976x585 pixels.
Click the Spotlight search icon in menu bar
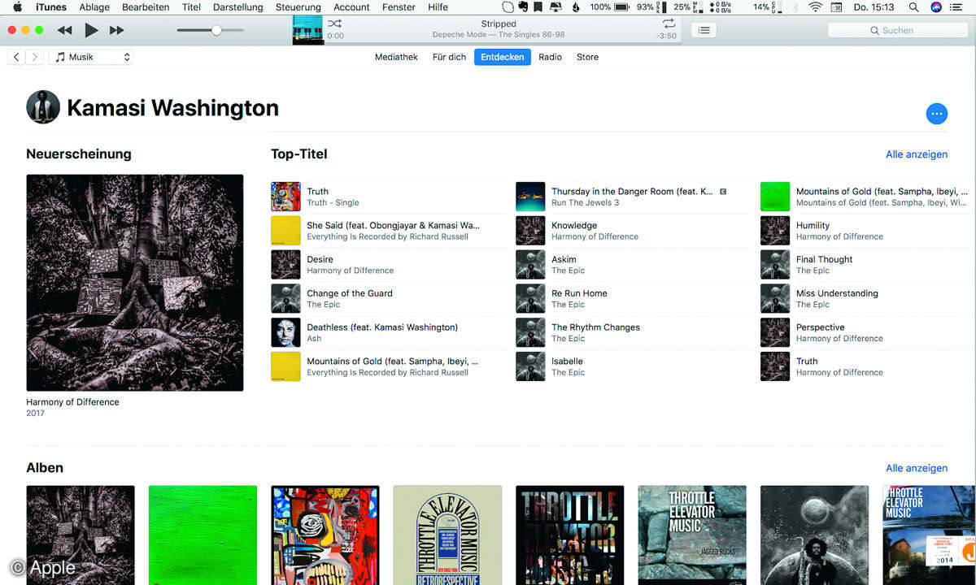click(914, 7)
